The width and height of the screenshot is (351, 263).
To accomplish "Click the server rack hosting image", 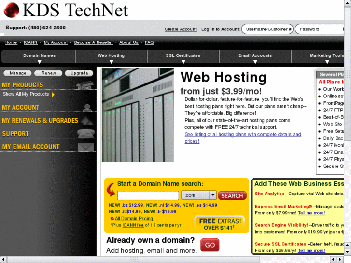I will pyautogui.click(x=138, y=115).
